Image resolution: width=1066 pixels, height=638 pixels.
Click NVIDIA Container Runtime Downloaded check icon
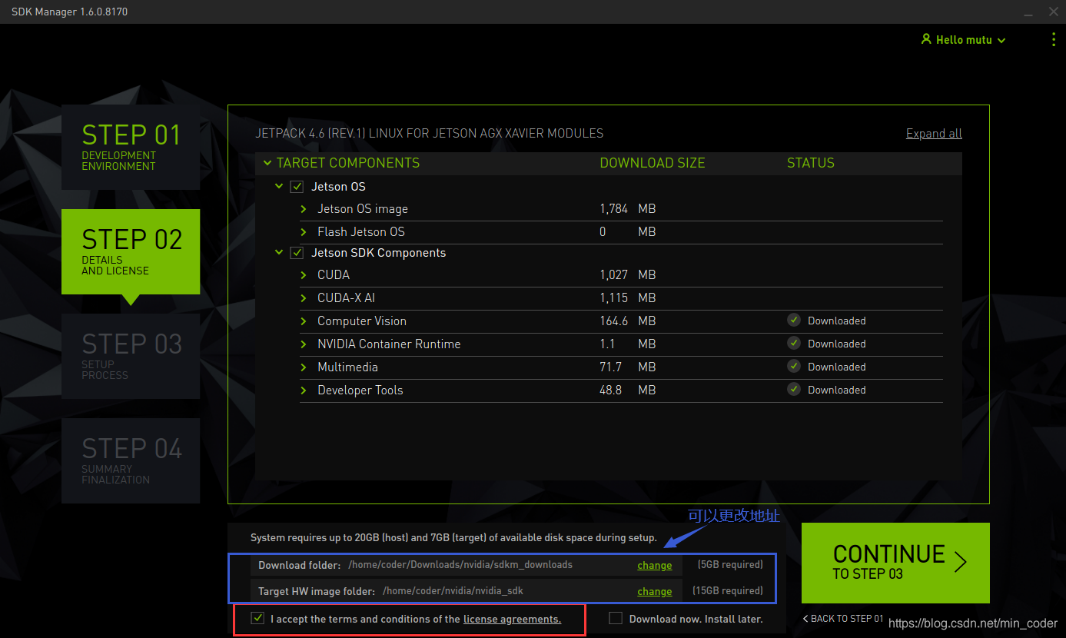pos(794,344)
